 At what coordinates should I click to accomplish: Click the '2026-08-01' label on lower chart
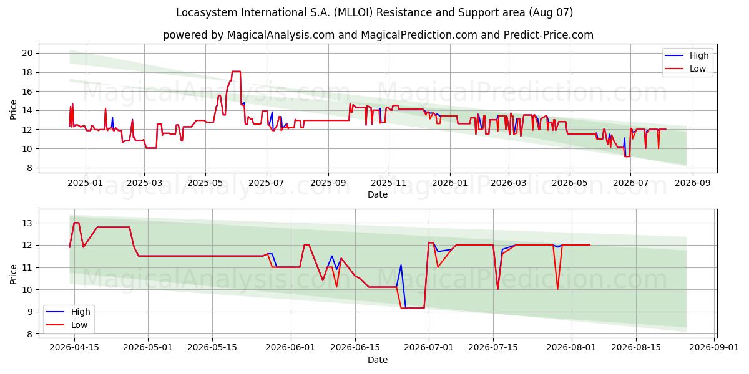pyautogui.click(x=572, y=348)
